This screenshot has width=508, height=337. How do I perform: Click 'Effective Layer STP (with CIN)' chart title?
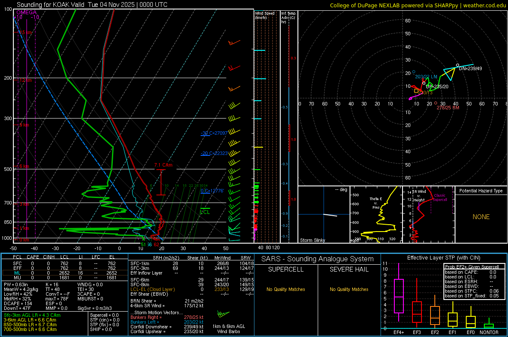tap(444, 258)
